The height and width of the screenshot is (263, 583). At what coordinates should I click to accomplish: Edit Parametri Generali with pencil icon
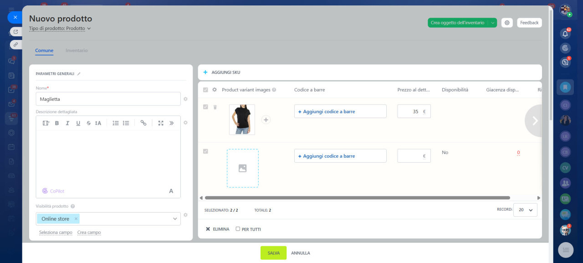pos(79,74)
